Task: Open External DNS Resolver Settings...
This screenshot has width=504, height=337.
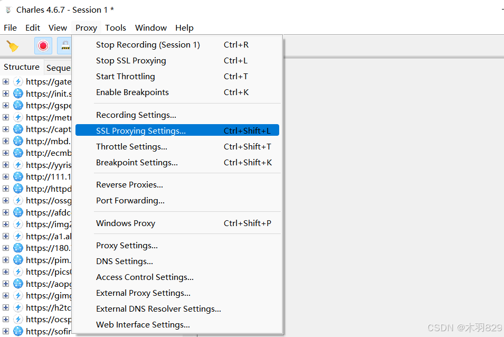Action: 177,308
